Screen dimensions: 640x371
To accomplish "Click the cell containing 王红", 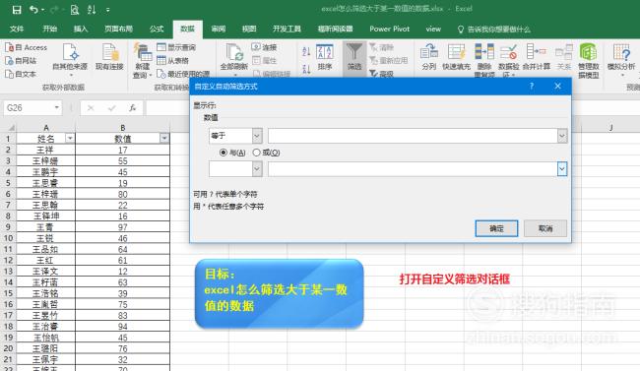I will 45,260.
